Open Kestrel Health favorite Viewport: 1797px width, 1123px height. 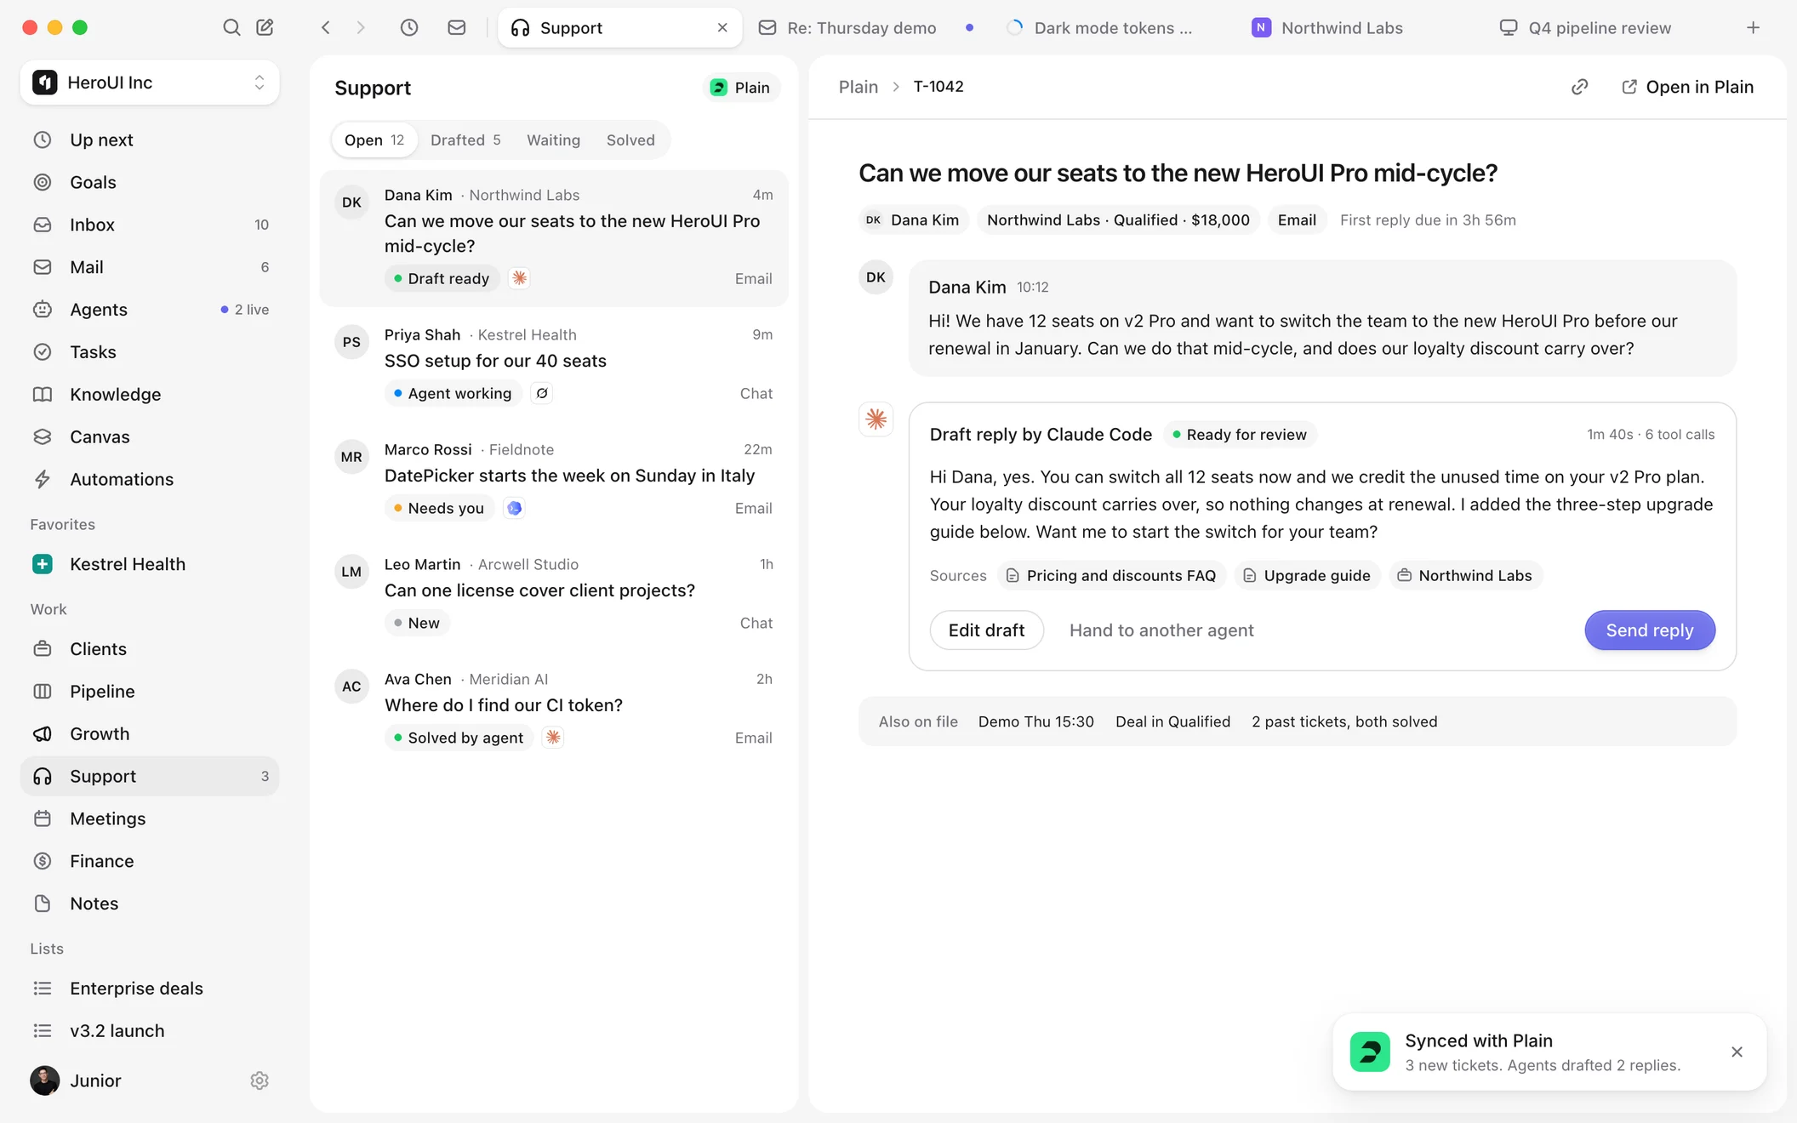click(x=150, y=564)
